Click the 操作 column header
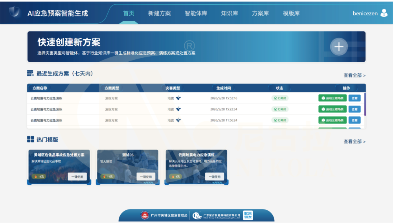Screen dimensions: 393x224 (x=346, y=88)
